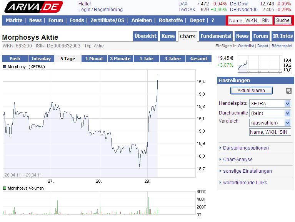This screenshot has height=222, width=295.
Task: Open the News item in main navigation bar
Action: [35, 20]
